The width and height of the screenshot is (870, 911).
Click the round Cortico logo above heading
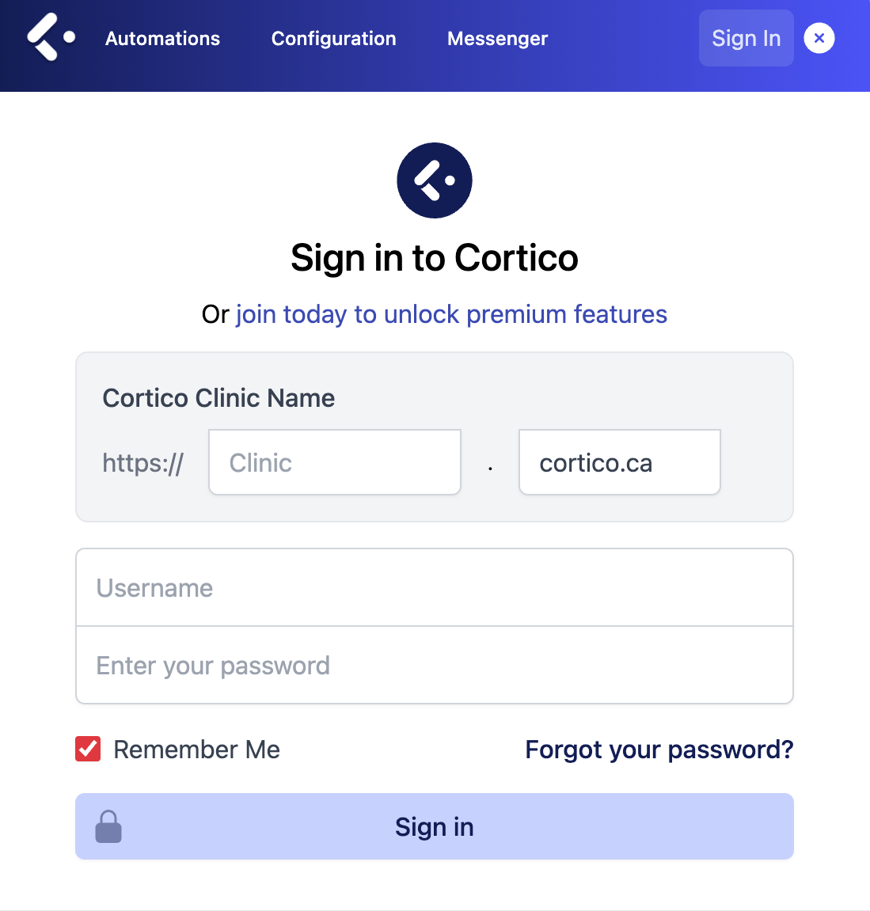(435, 180)
